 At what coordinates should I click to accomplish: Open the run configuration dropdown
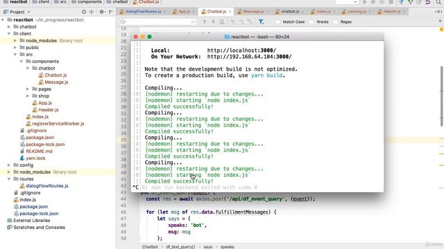coord(347,2)
